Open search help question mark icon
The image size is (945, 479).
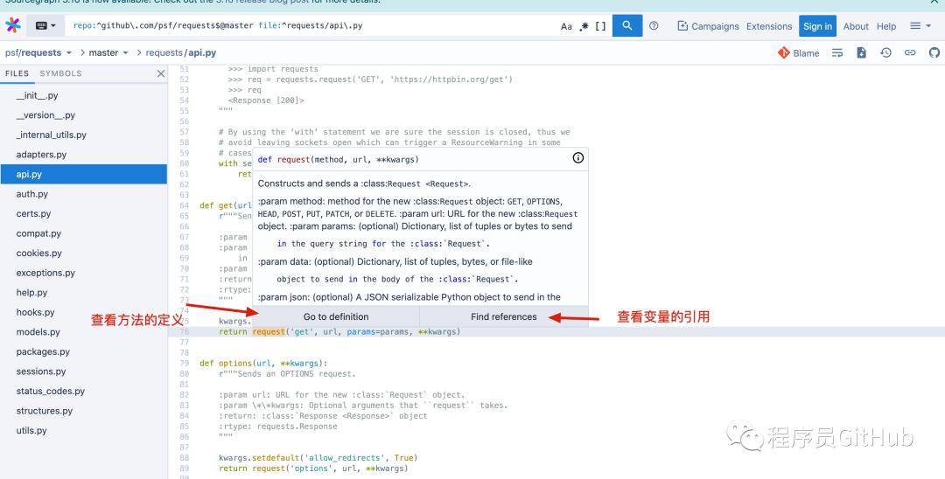pyautogui.click(x=654, y=26)
